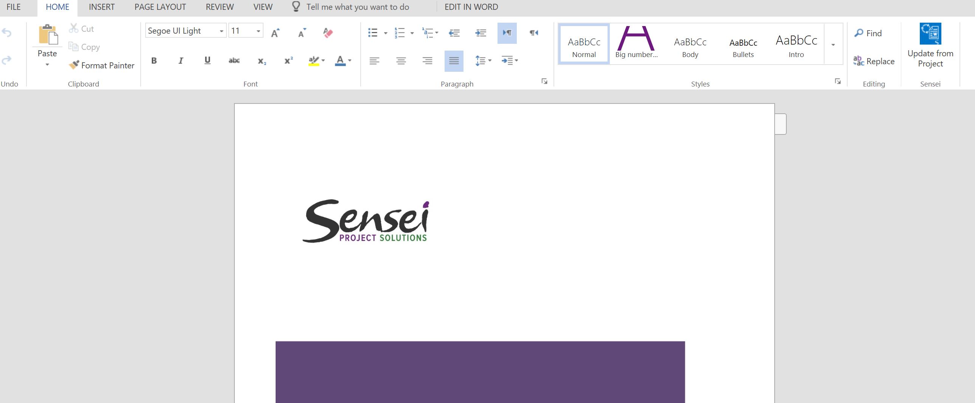Open Styles pane dialog launcher

click(x=838, y=81)
